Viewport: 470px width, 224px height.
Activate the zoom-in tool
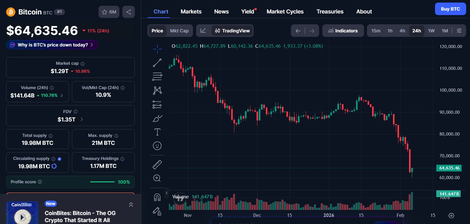click(x=157, y=178)
